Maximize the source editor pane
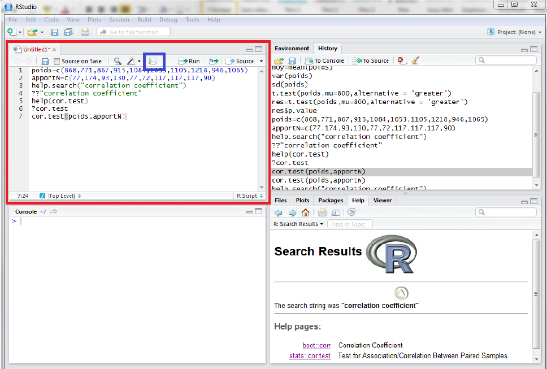 point(258,49)
